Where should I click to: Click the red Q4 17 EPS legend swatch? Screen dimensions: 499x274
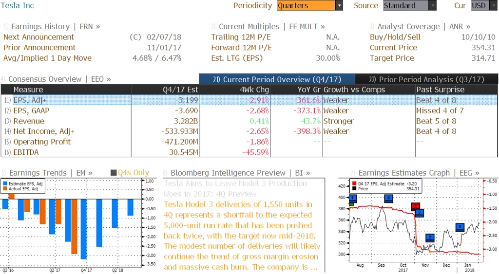click(354, 184)
